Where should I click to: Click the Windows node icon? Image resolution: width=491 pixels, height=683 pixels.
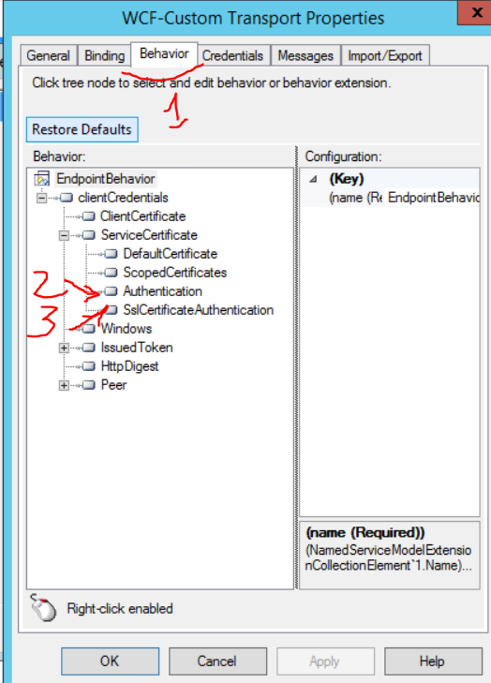pyautogui.click(x=88, y=329)
